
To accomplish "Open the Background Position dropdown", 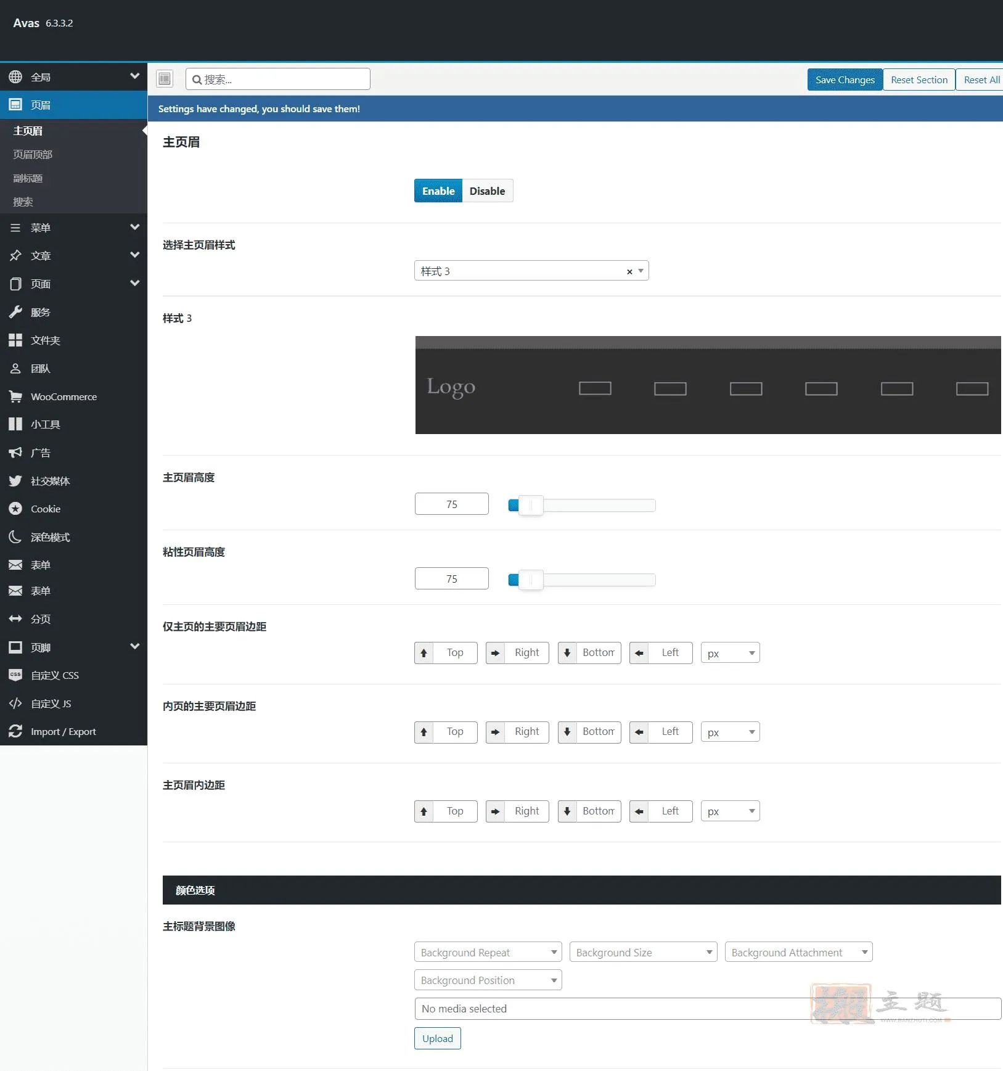I will [x=488, y=980].
